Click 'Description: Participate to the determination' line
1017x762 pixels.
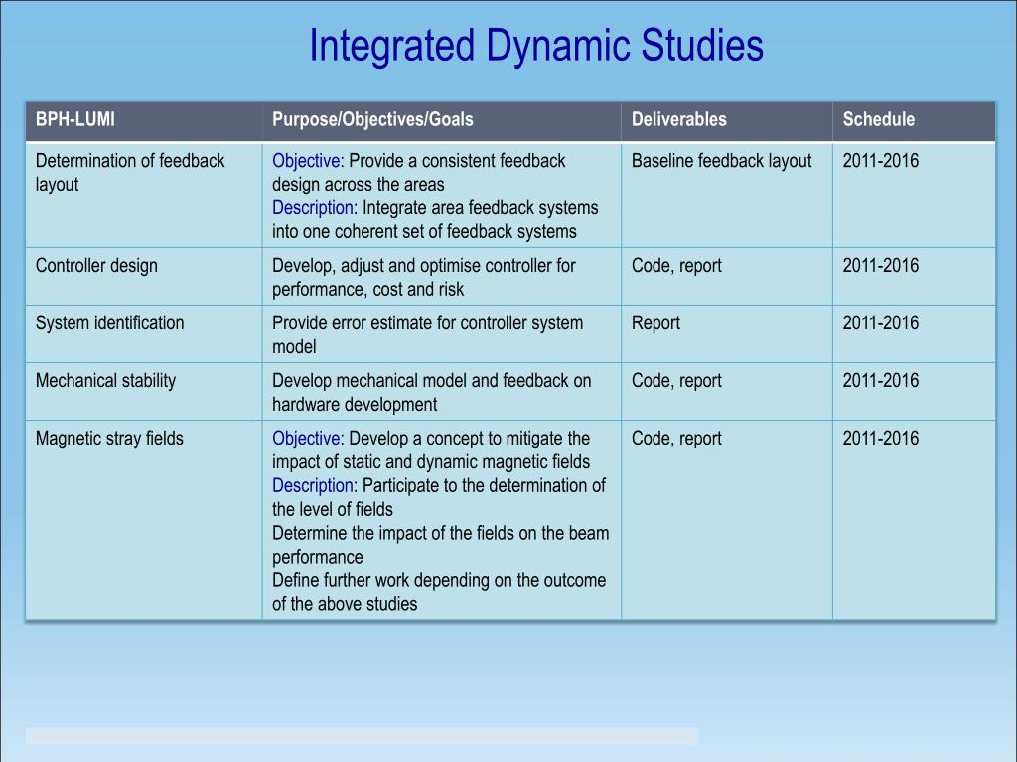[438, 485]
